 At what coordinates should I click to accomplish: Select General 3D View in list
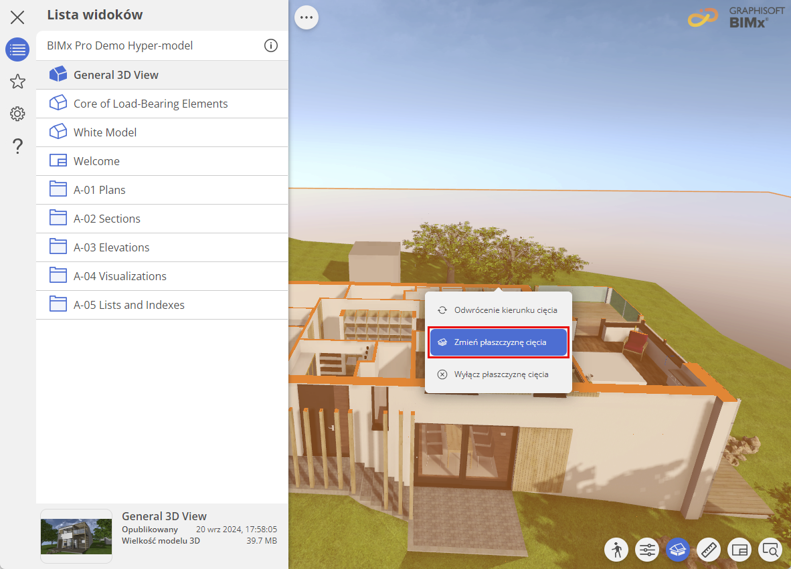point(162,75)
